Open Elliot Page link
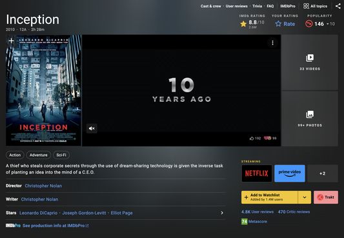The height and width of the screenshot is (238, 344). [x=121, y=213]
